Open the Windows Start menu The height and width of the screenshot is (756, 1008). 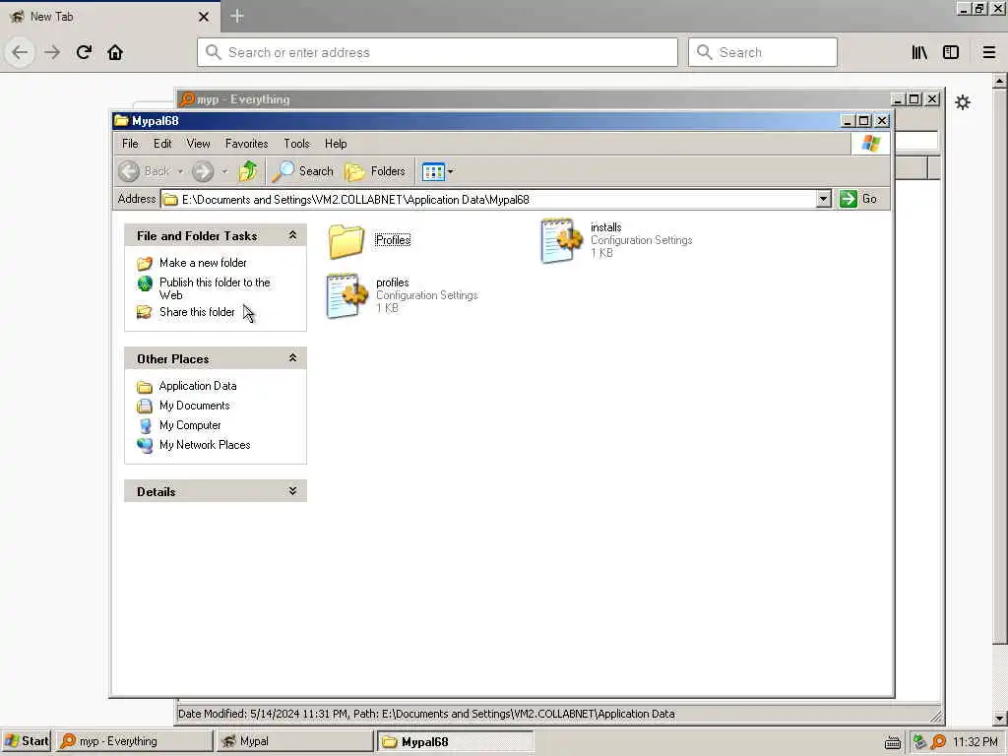coord(27,741)
